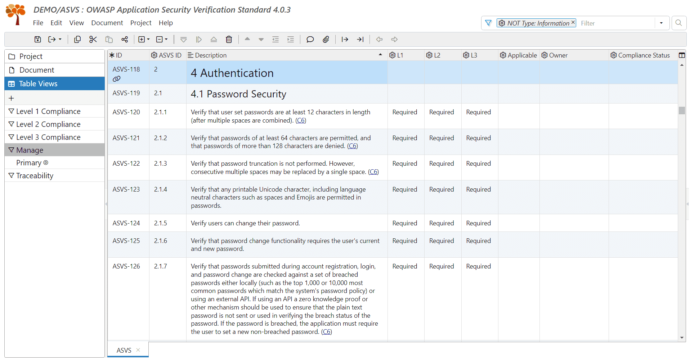This screenshot has width=690, height=358.
Task: Select Table Views in the side panel
Action: pos(55,84)
